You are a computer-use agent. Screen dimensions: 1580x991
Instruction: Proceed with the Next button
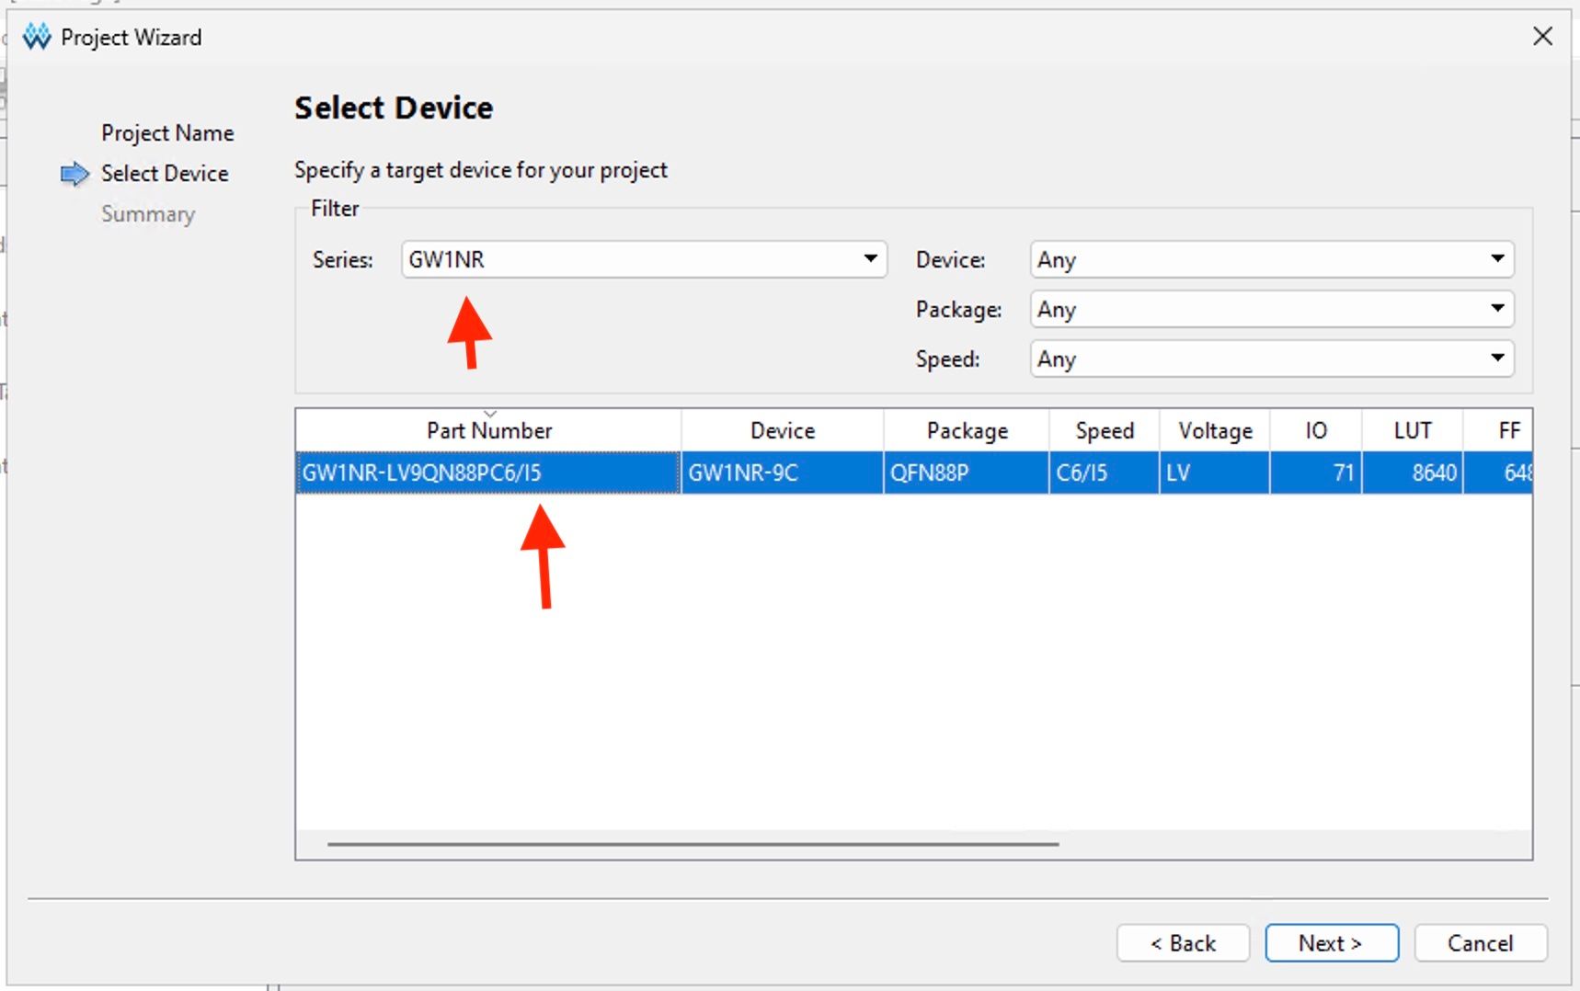(x=1331, y=943)
